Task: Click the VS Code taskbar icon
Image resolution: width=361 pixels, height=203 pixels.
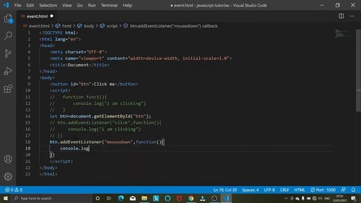Action: [x=226, y=198]
